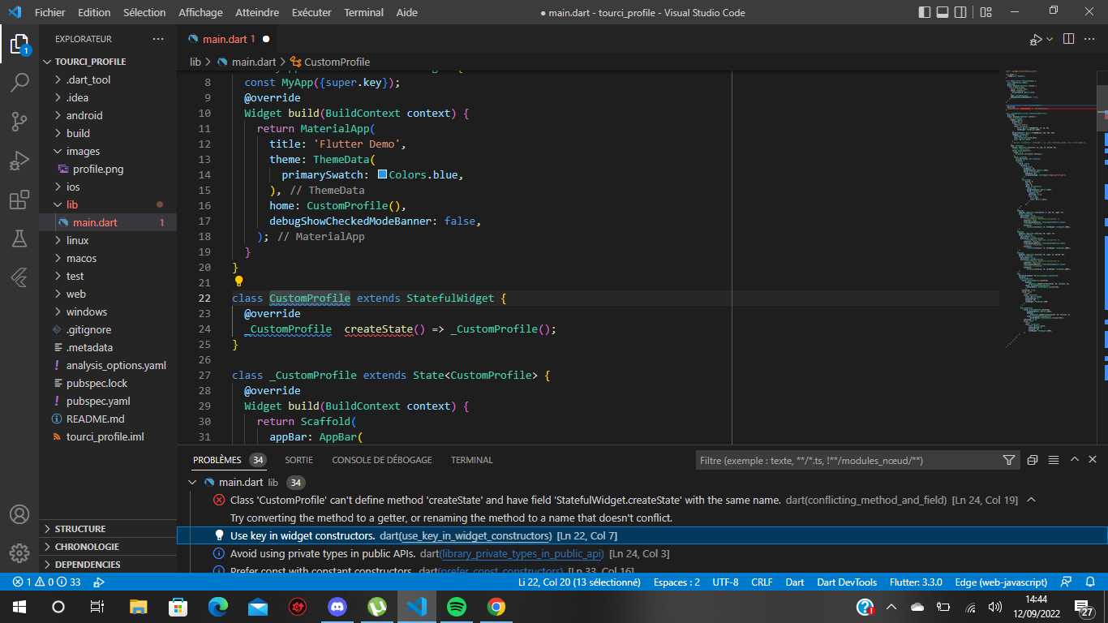Click Dart DevTools in status bar
This screenshot has width=1108, height=623.
[847, 582]
